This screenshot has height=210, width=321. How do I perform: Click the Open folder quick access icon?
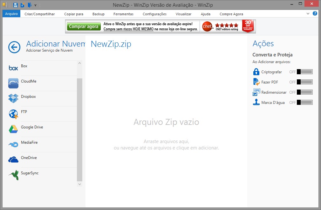(30, 5)
